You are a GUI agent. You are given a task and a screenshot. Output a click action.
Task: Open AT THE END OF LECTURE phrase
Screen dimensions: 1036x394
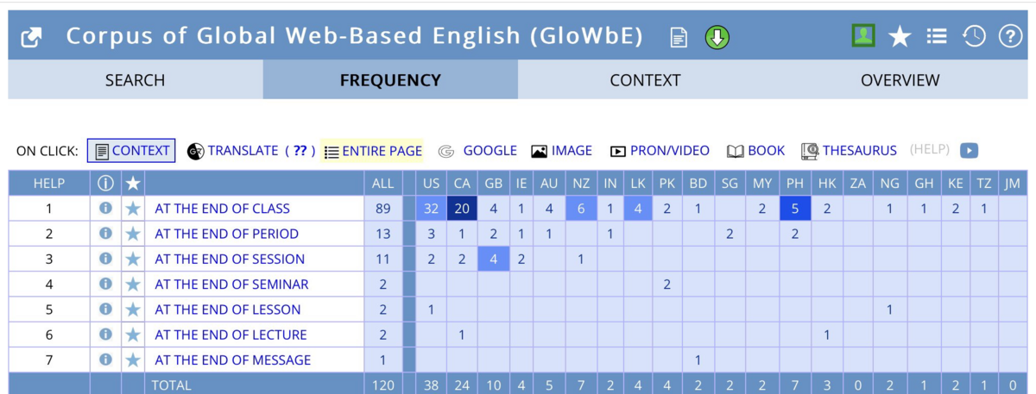(231, 335)
